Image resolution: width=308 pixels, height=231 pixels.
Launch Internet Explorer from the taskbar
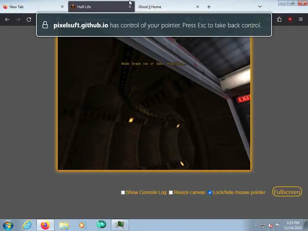(x=27, y=225)
